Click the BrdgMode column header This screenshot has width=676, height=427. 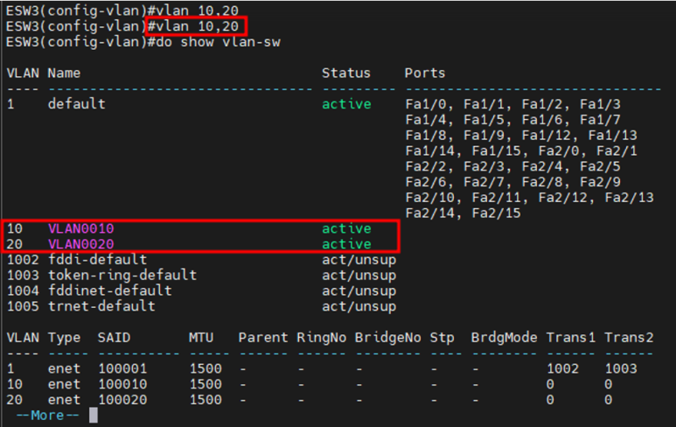tap(504, 337)
